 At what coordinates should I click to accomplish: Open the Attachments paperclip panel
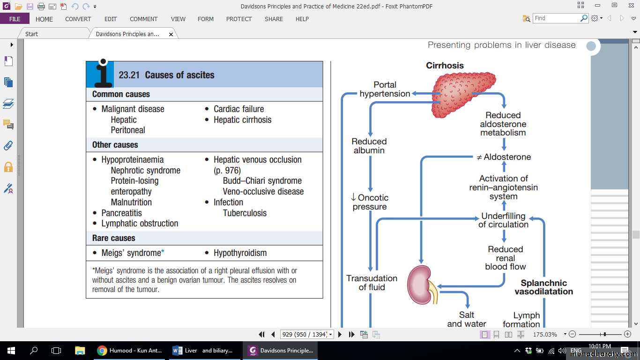pos(8,146)
